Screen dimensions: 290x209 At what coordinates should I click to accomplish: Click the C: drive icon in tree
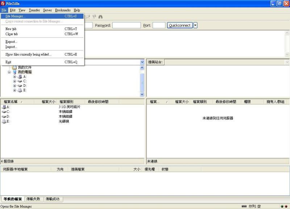tap(20, 81)
